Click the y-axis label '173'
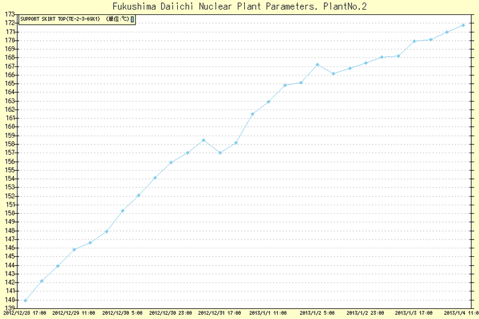This screenshot has height=319, width=479. [10, 14]
